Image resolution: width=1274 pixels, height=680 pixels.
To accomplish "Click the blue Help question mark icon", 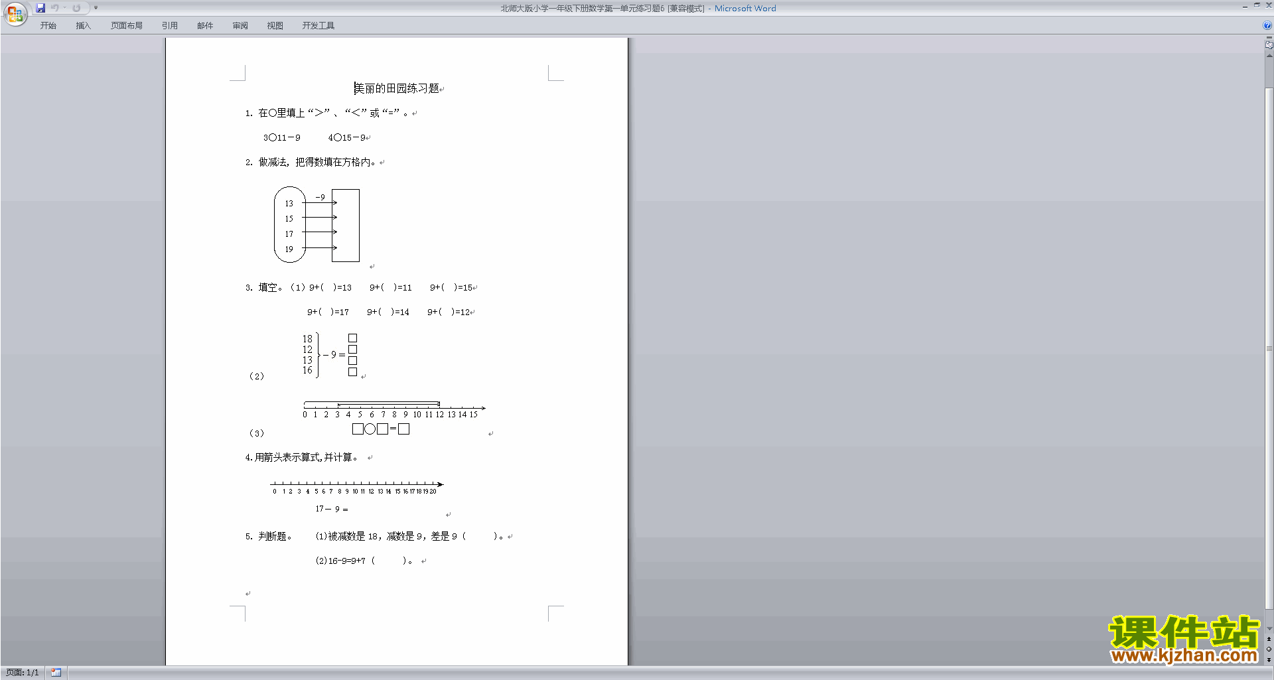I will click(1267, 26).
